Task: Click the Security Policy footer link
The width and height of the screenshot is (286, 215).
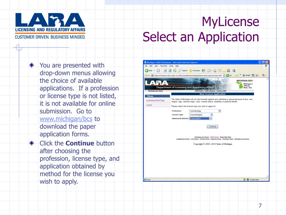Action: (216, 139)
